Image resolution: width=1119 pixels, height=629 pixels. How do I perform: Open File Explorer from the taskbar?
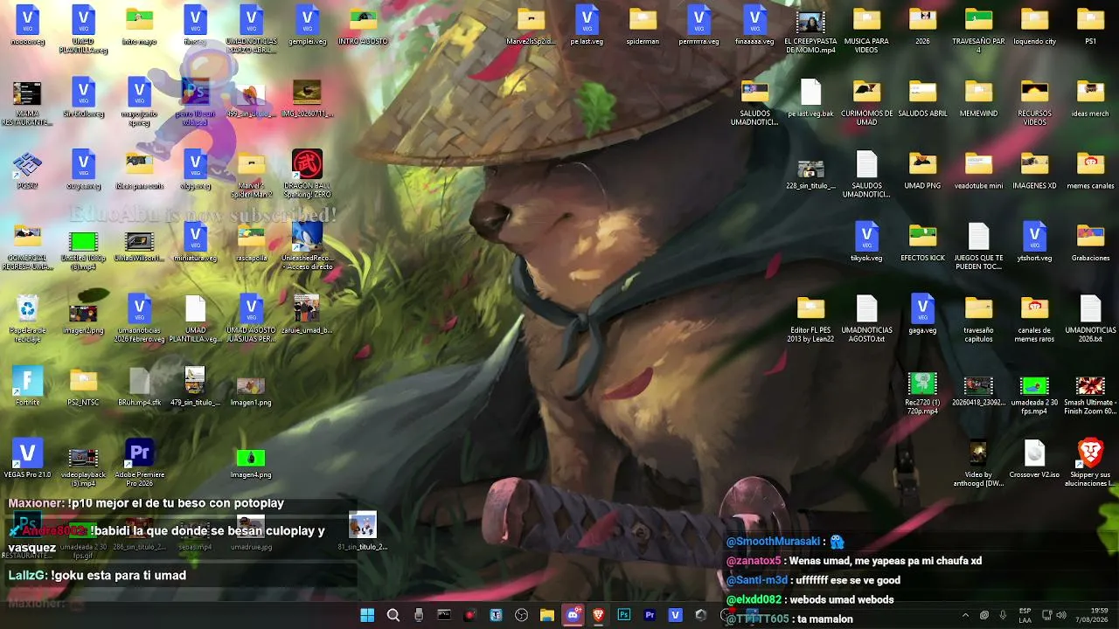coord(547,615)
